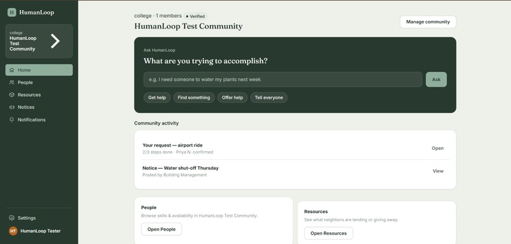Click the 'college · 1 members' label
This screenshot has width=511, height=244.
click(158, 16)
